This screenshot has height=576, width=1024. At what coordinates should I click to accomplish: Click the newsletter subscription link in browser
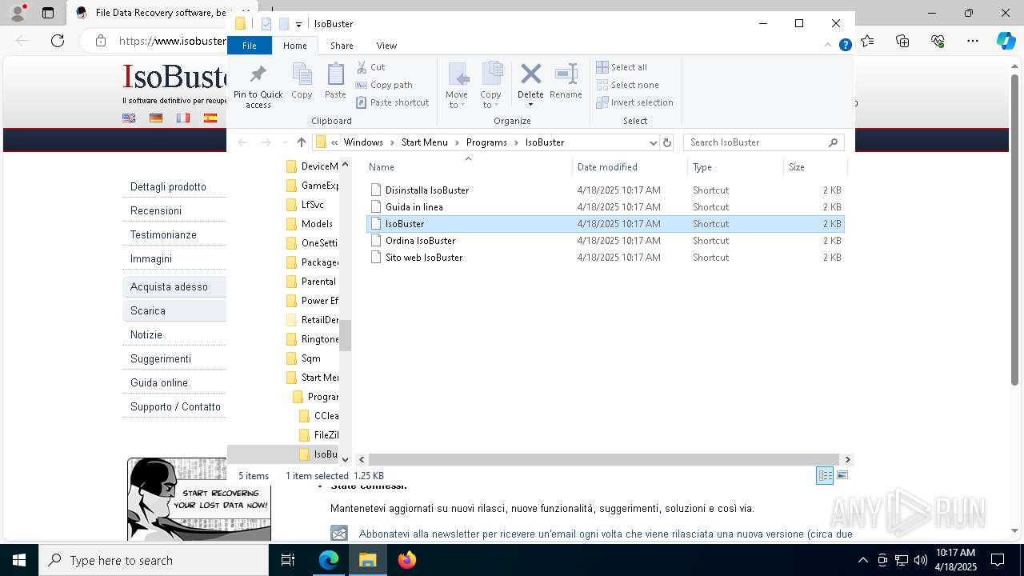pos(606,534)
